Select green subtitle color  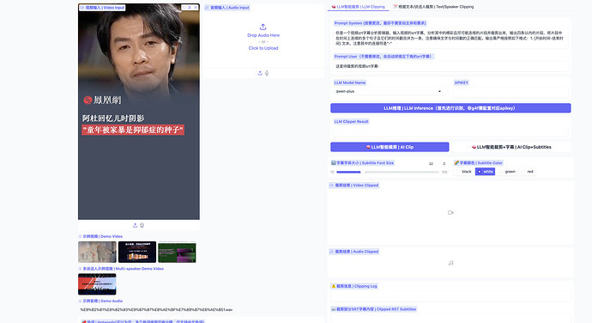(x=507, y=172)
